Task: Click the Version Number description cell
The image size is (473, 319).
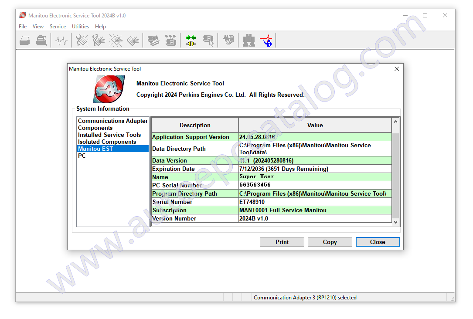Action: pos(195,218)
